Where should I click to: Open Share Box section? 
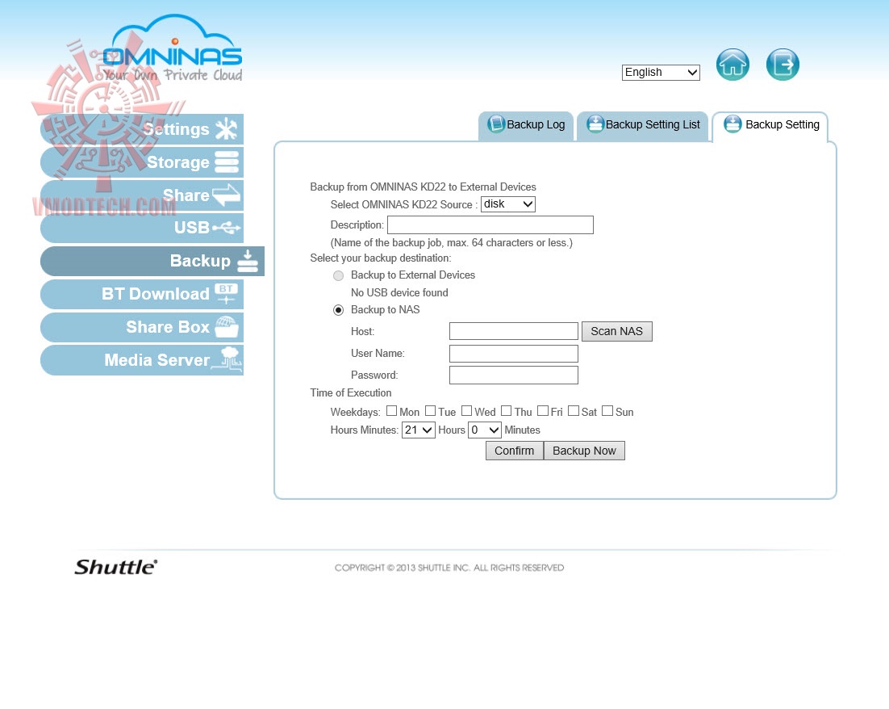click(142, 327)
